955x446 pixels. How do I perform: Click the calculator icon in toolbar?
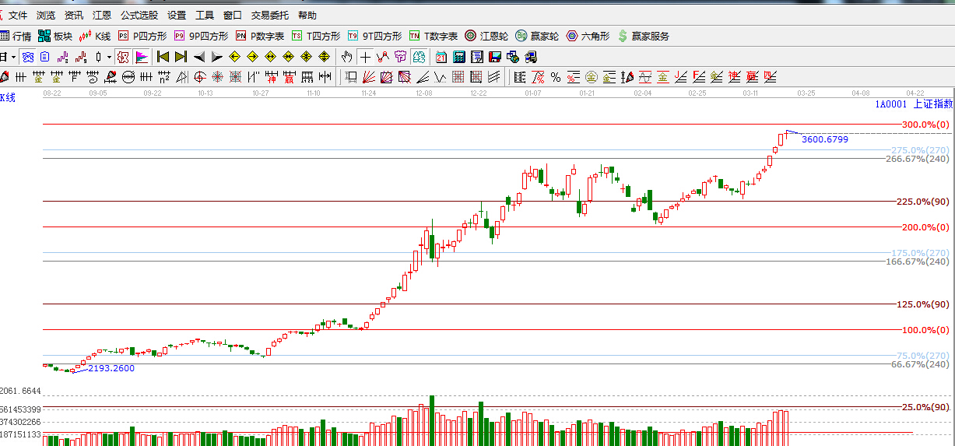click(458, 57)
